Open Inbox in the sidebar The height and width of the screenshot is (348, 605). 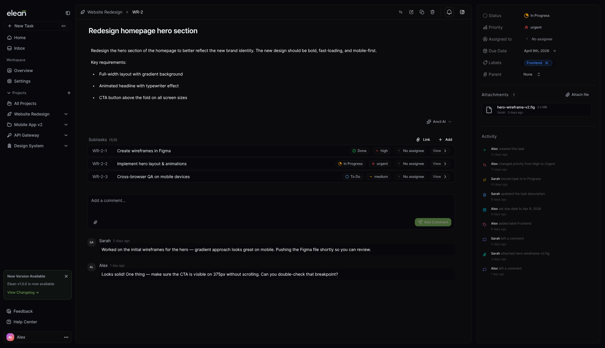pos(19,48)
